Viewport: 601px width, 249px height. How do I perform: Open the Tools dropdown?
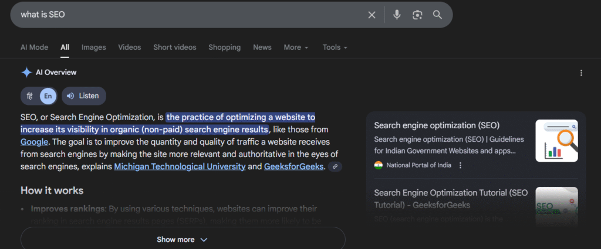pyautogui.click(x=335, y=47)
